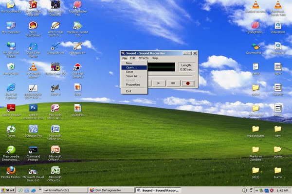Select the Recycle Bin icon
The image size is (292, 194).
[x=11, y=69]
